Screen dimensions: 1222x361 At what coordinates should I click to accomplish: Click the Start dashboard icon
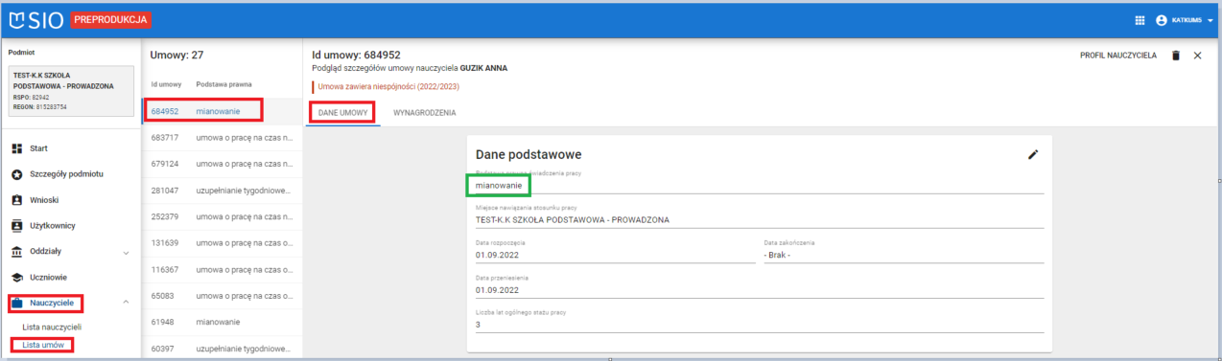click(16, 149)
